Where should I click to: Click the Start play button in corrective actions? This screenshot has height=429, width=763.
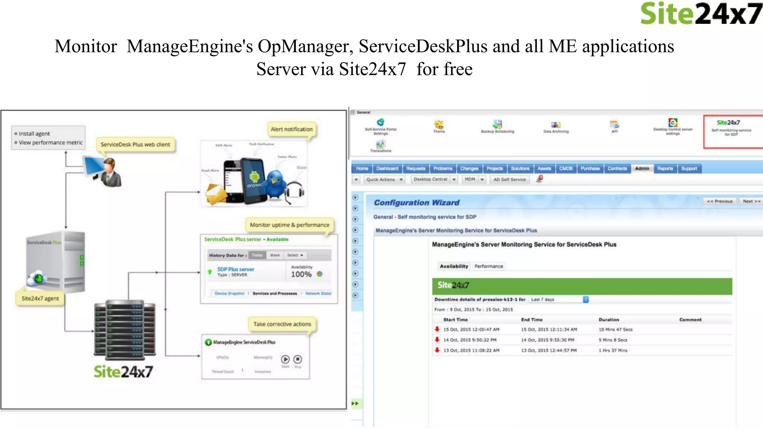pos(285,359)
